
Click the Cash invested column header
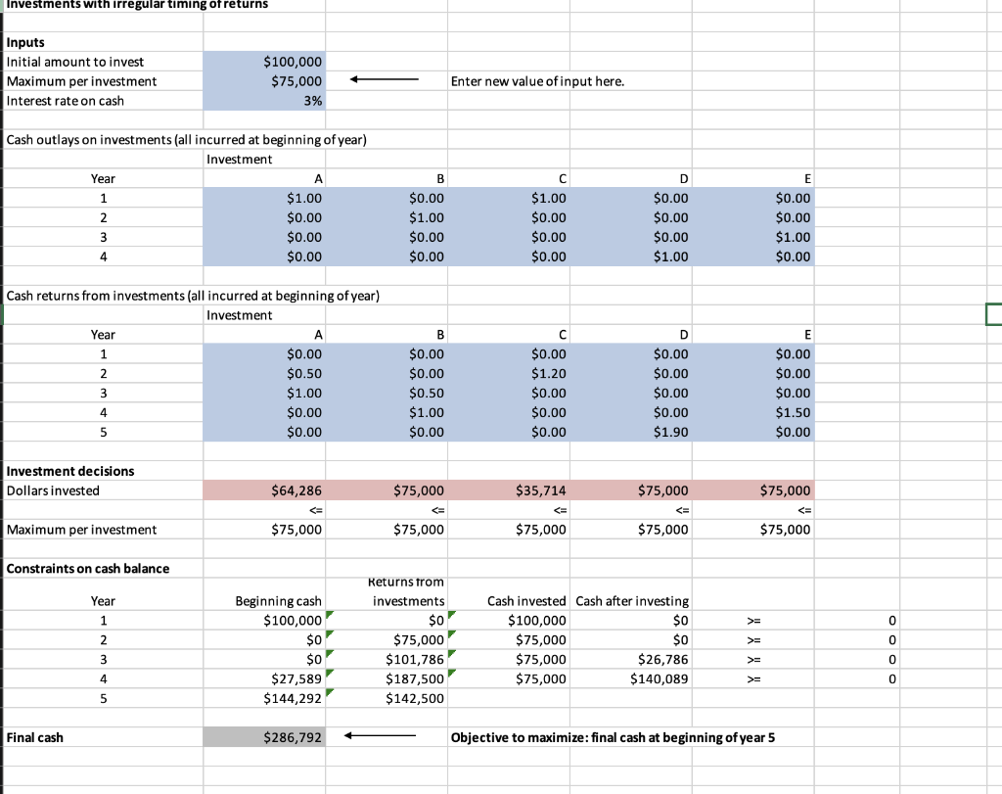pos(525,601)
